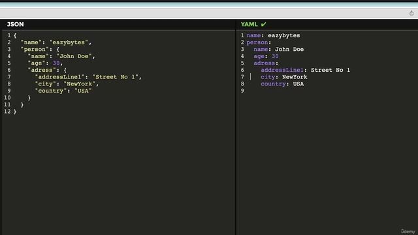The width and height of the screenshot is (418, 235).
Task: Click addressLine1 key in YAML line 6
Action: pyautogui.click(x=282, y=70)
